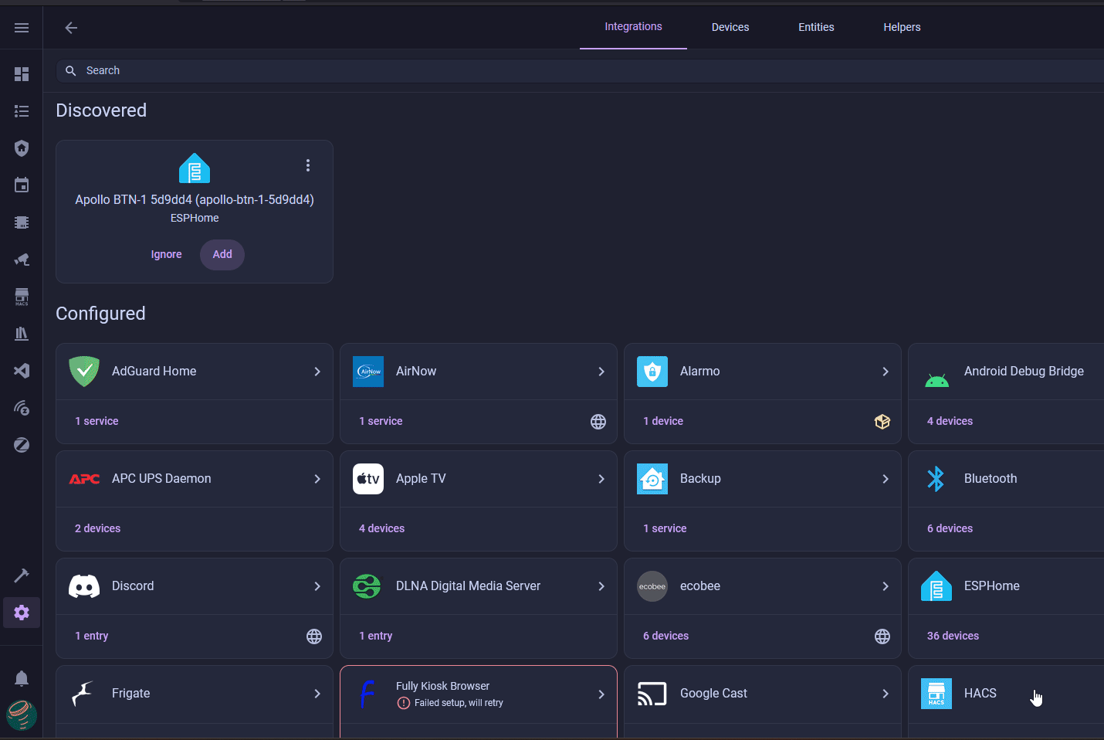Switch to the Helpers tab

(x=902, y=27)
